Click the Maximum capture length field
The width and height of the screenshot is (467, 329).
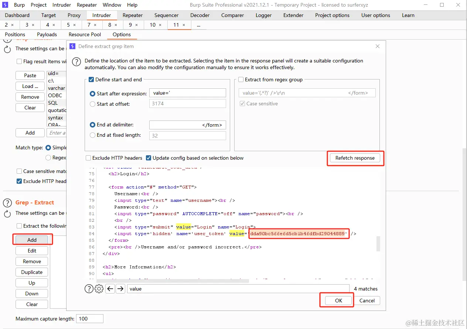[89, 319]
